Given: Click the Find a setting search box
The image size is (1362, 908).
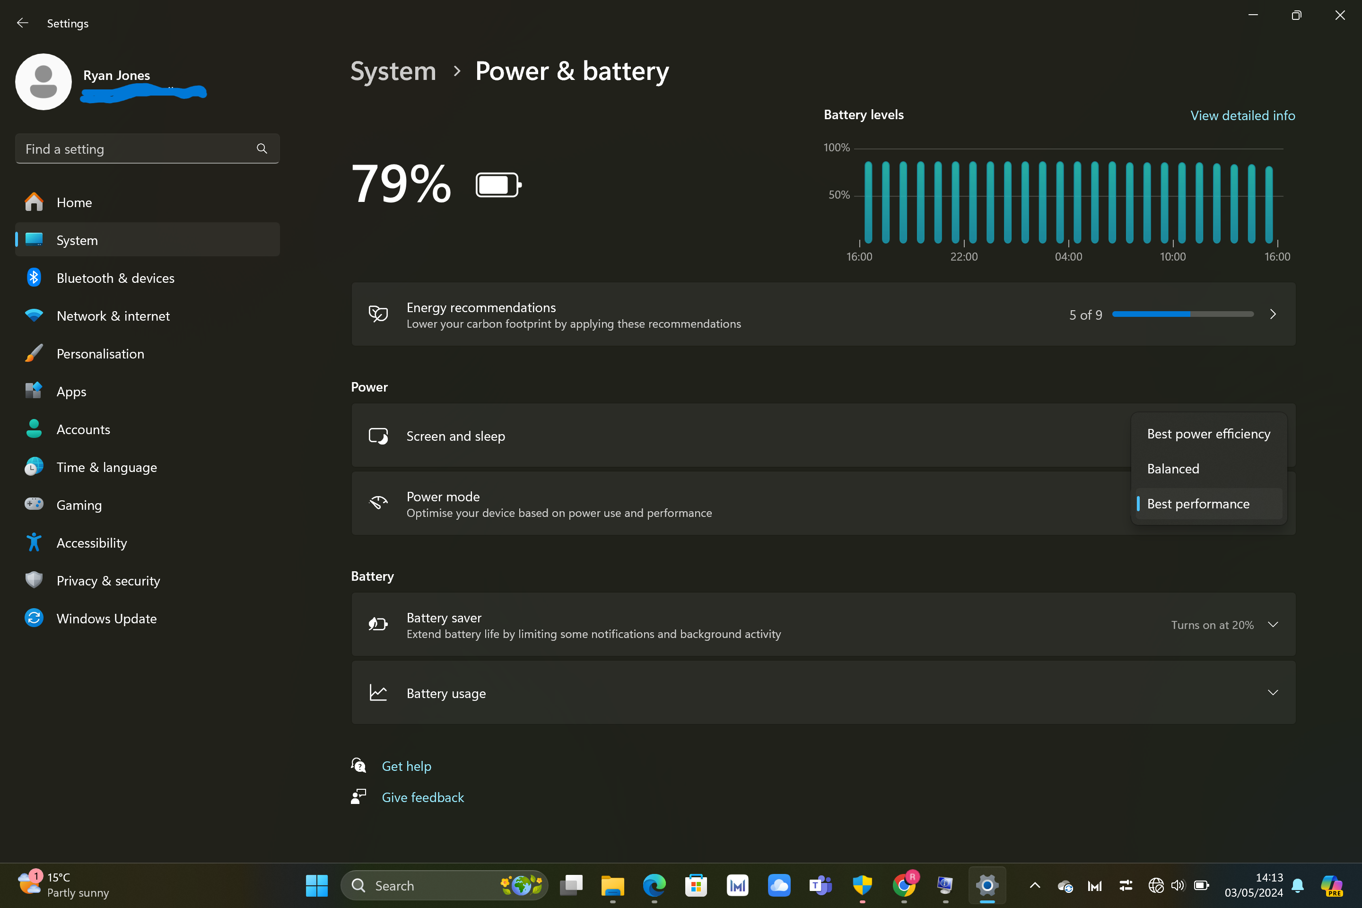Looking at the screenshot, I should (147, 149).
